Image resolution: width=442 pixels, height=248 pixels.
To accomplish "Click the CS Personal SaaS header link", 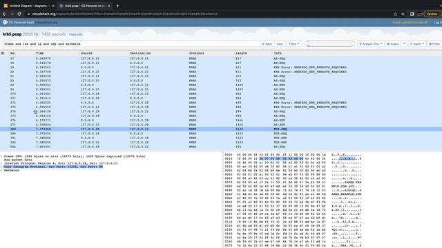I will click(x=21, y=23).
